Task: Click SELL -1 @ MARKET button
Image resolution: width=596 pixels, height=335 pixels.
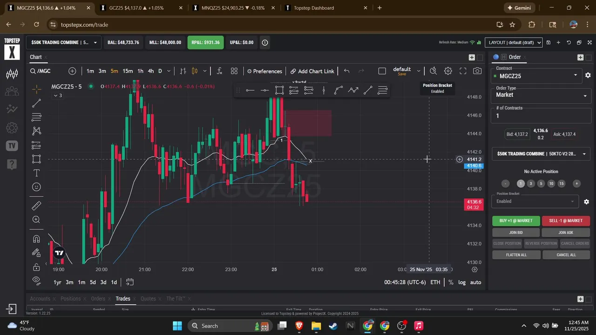Action: point(566,221)
